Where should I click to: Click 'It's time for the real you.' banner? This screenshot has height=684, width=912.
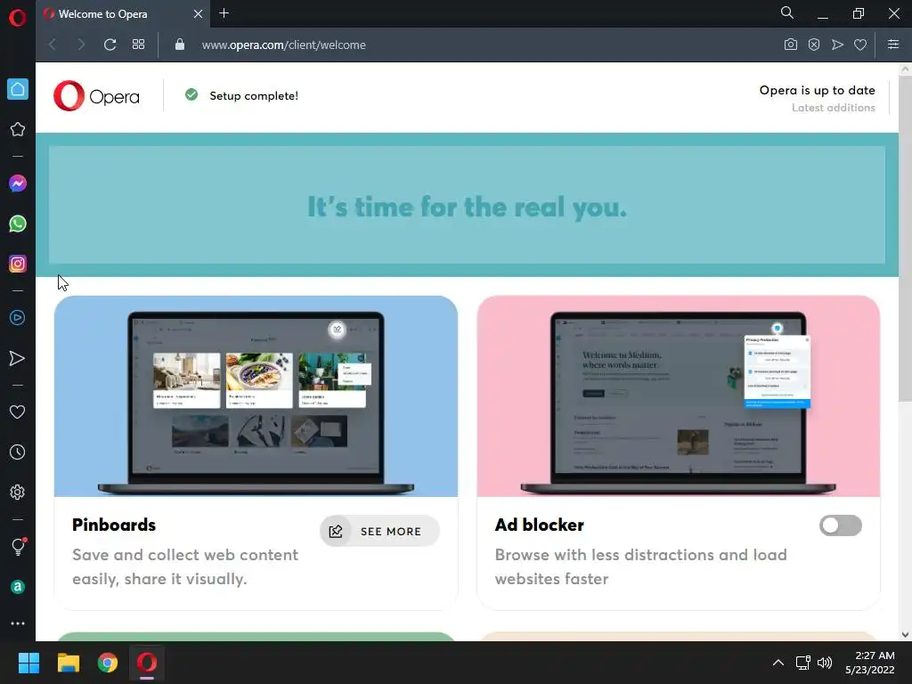tap(467, 207)
